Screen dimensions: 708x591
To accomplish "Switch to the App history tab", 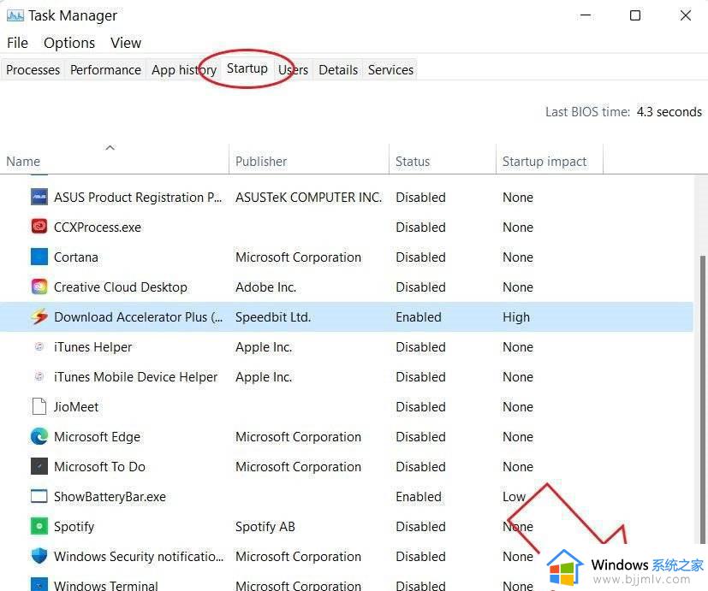I will 184,70.
